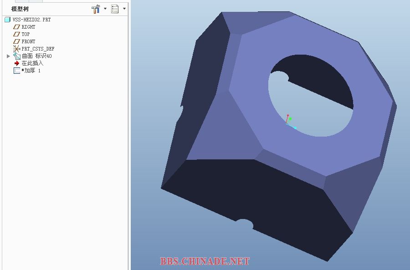Select the RIGHT datum plane label
410x270 pixels.
28,27
